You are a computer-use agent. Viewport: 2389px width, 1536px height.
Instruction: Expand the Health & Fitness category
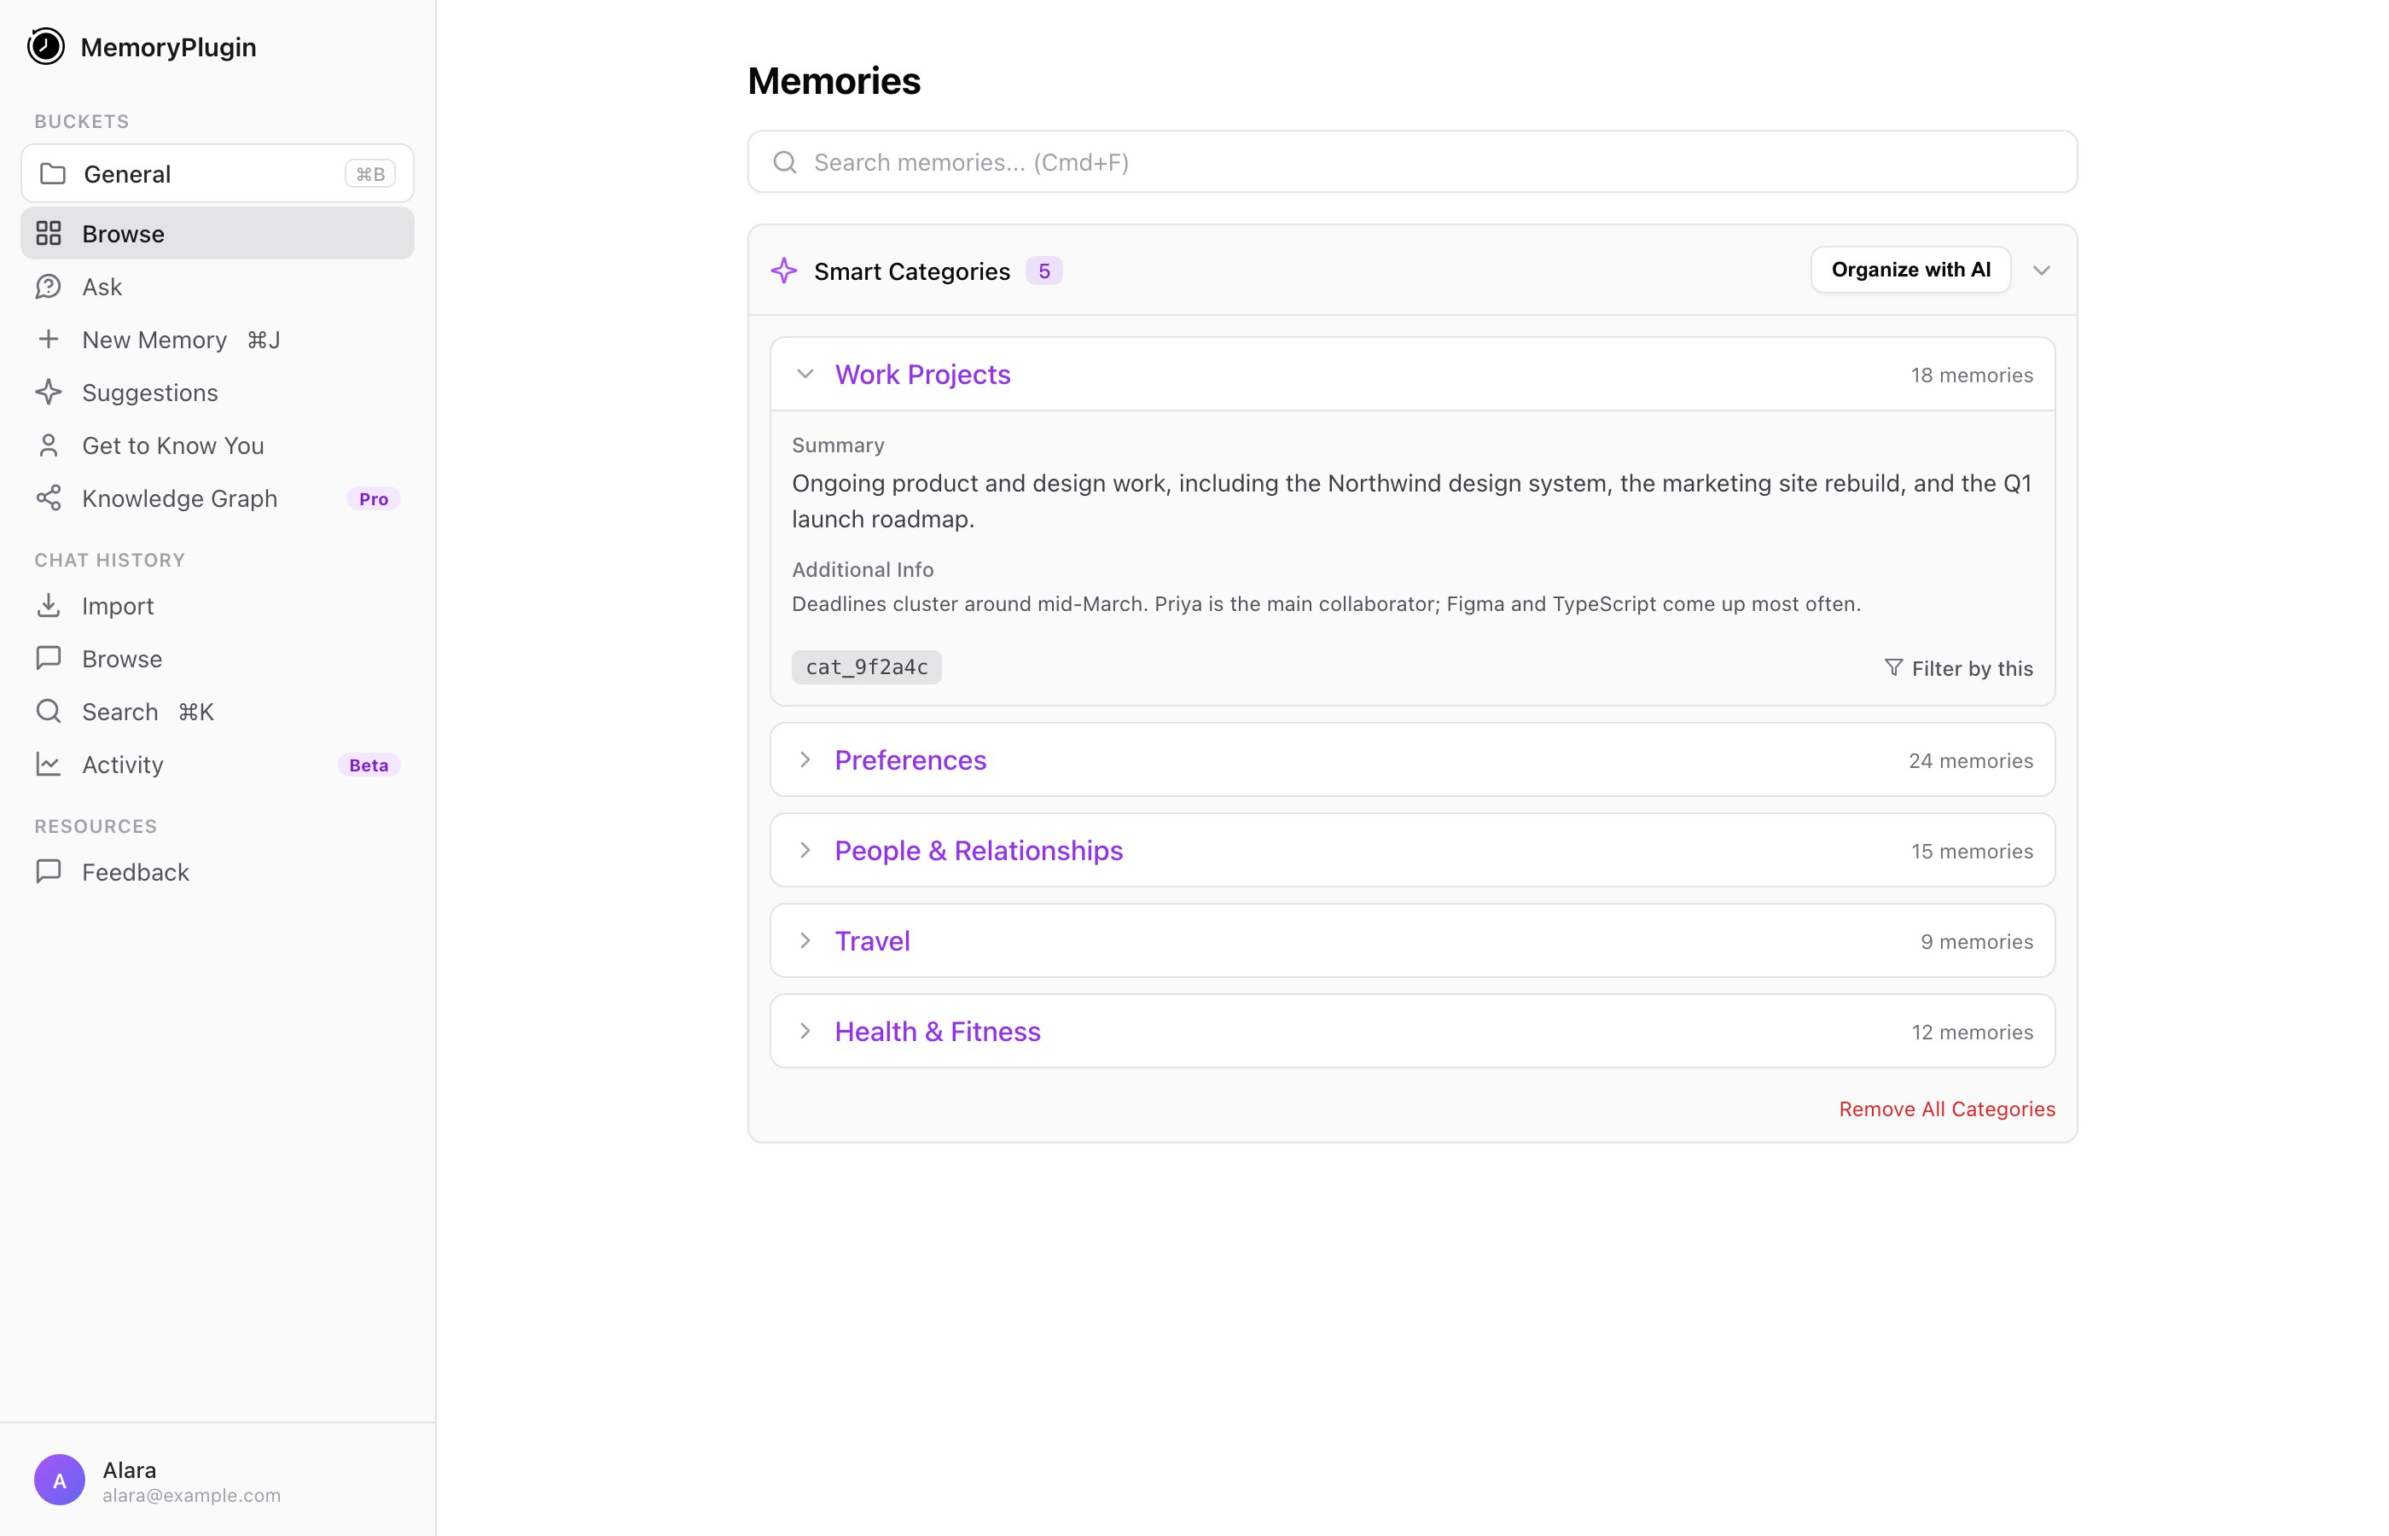[x=805, y=1032]
